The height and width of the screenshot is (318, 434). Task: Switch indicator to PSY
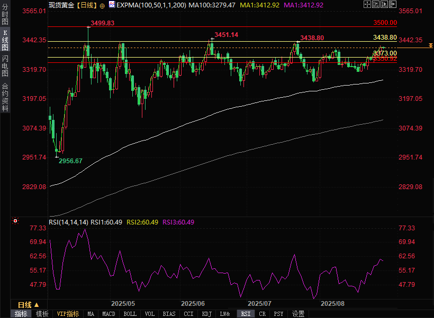[x=279, y=314]
